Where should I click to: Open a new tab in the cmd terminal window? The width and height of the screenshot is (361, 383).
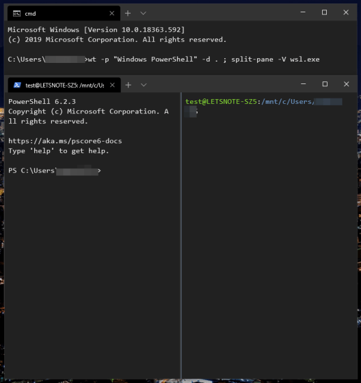pyautogui.click(x=128, y=13)
